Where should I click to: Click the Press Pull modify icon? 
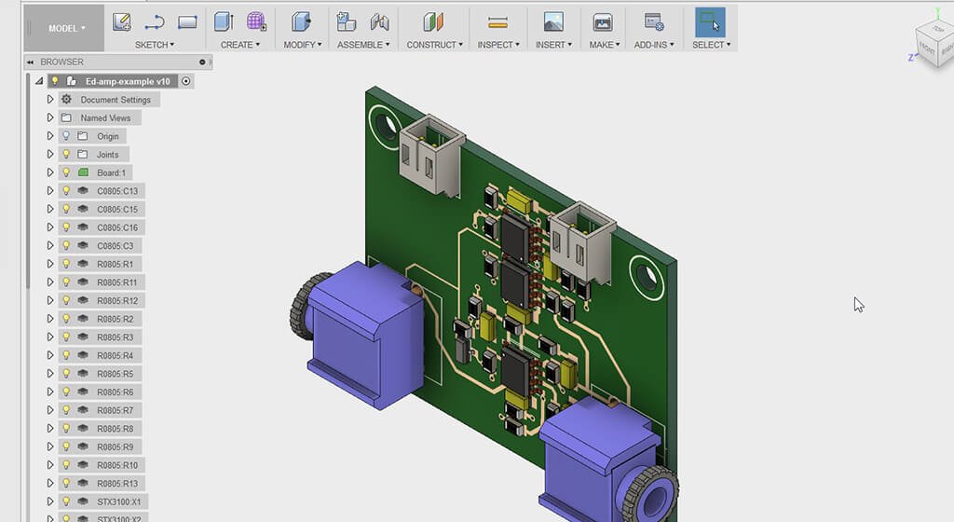coord(301,21)
